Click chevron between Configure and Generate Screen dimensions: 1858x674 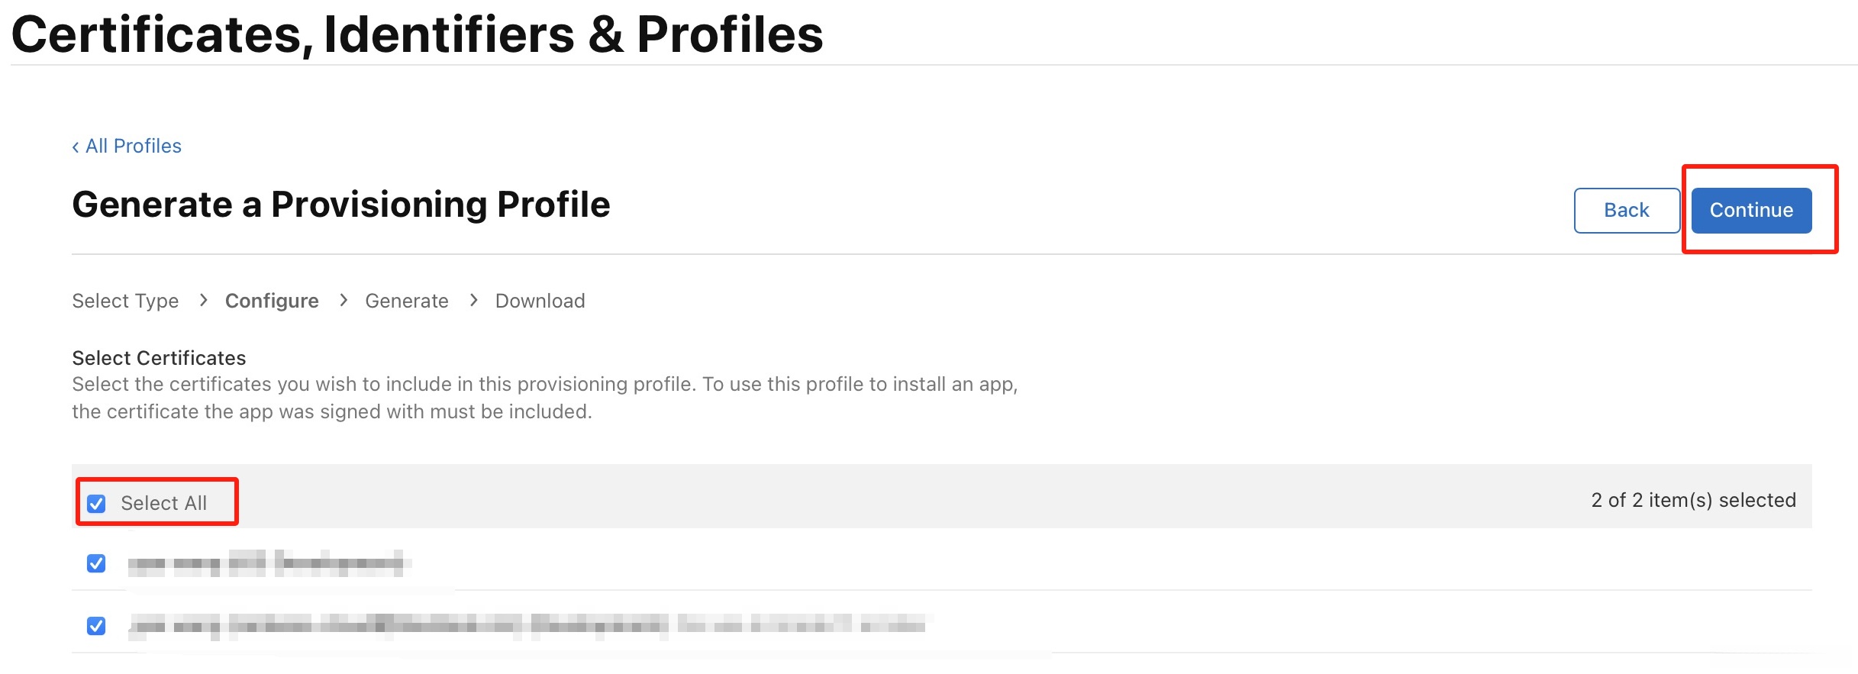[x=344, y=300]
